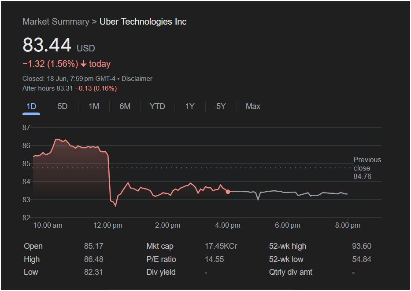Click the After hours 83.31 price
The height and width of the screenshot is (291, 411).
coord(48,88)
